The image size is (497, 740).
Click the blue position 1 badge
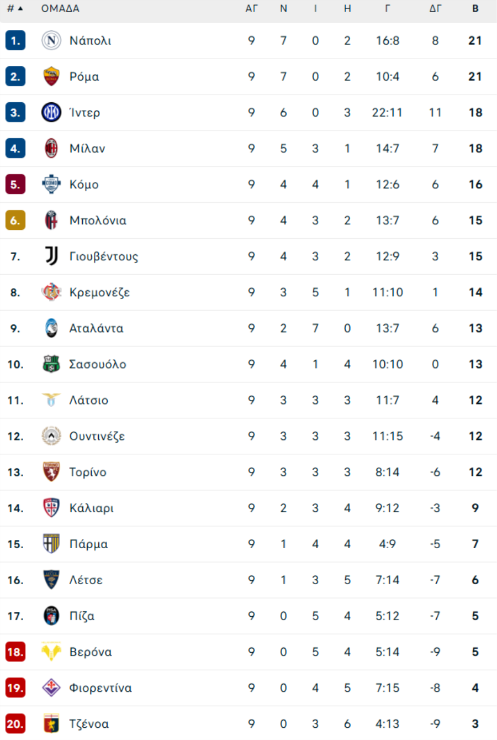pos(15,40)
